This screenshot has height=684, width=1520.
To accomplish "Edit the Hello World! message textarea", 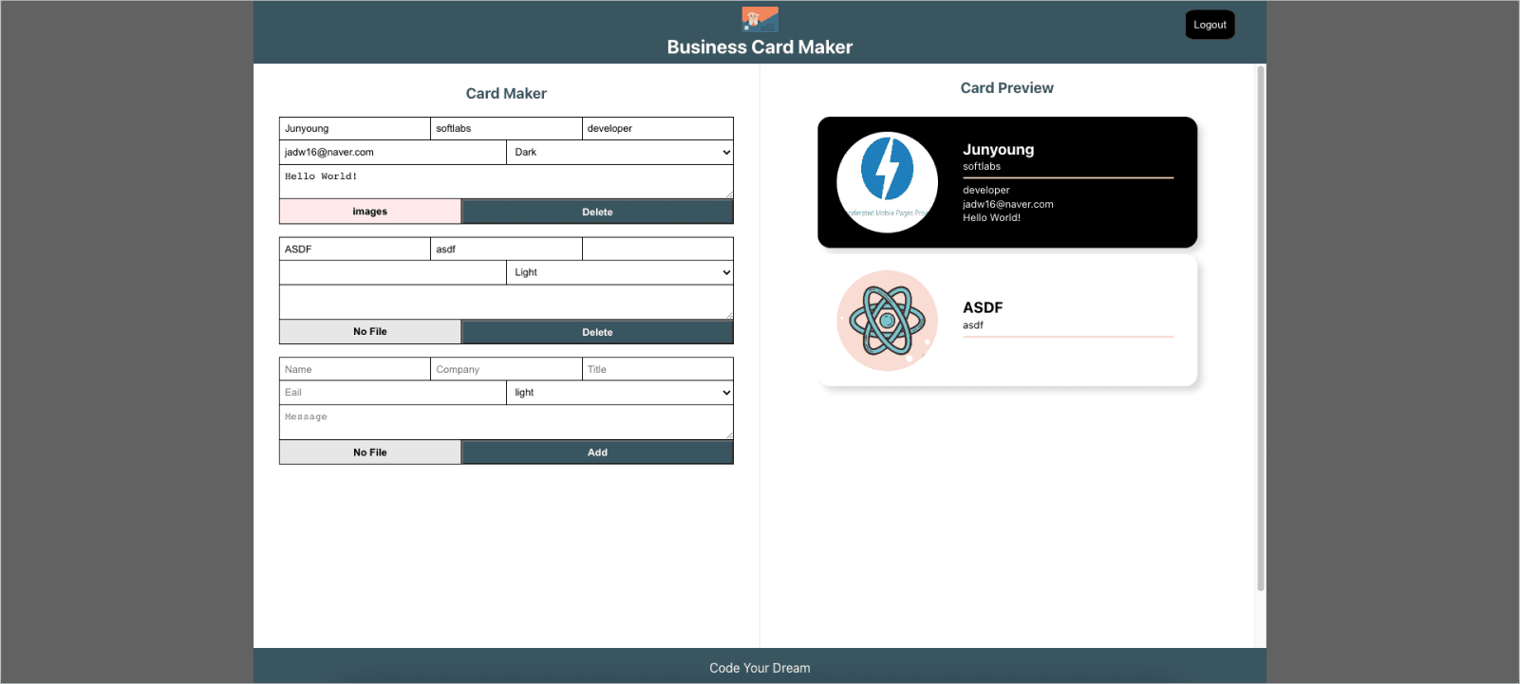I will coord(506,181).
